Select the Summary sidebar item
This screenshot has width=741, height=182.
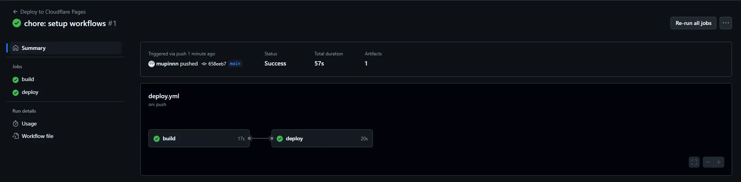click(34, 48)
